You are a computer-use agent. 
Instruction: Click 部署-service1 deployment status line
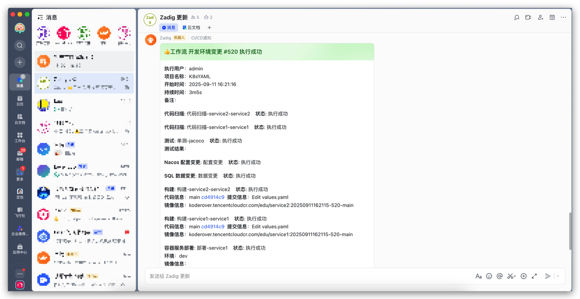pos(215,248)
